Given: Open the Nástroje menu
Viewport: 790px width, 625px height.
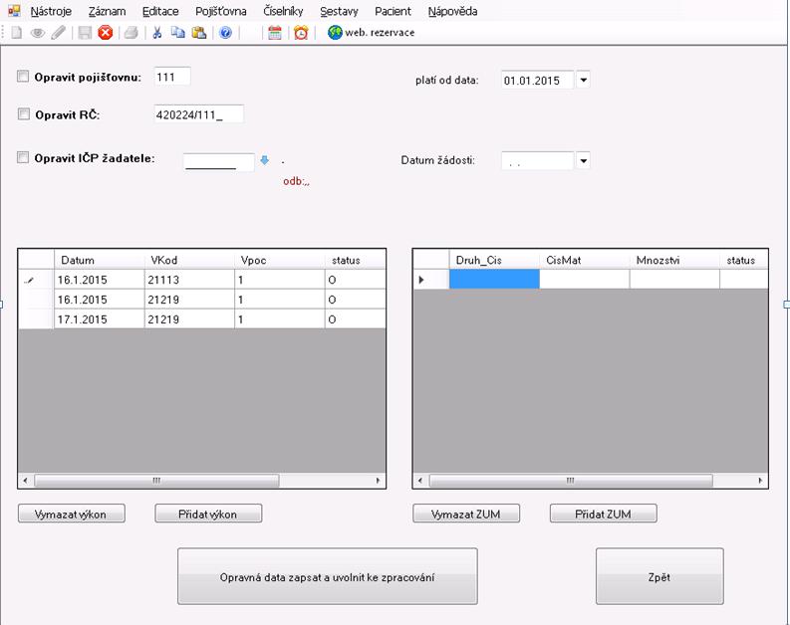Looking at the screenshot, I should point(51,11).
